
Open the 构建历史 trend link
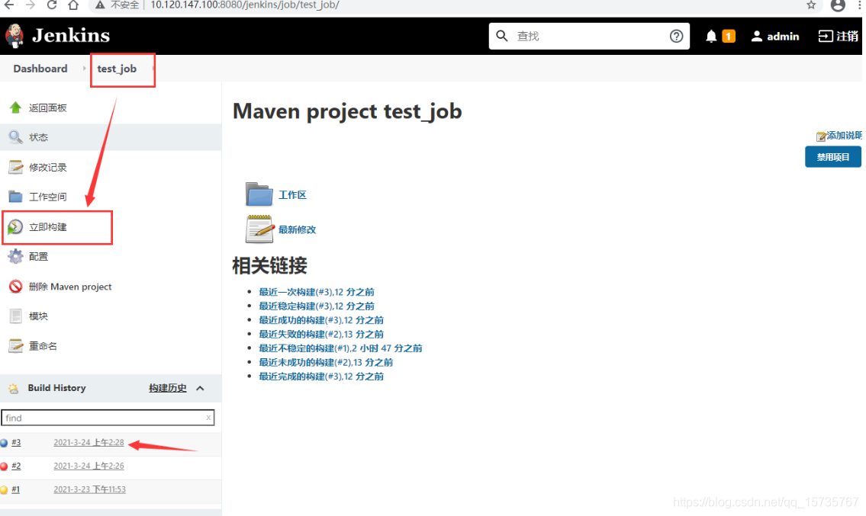point(167,388)
